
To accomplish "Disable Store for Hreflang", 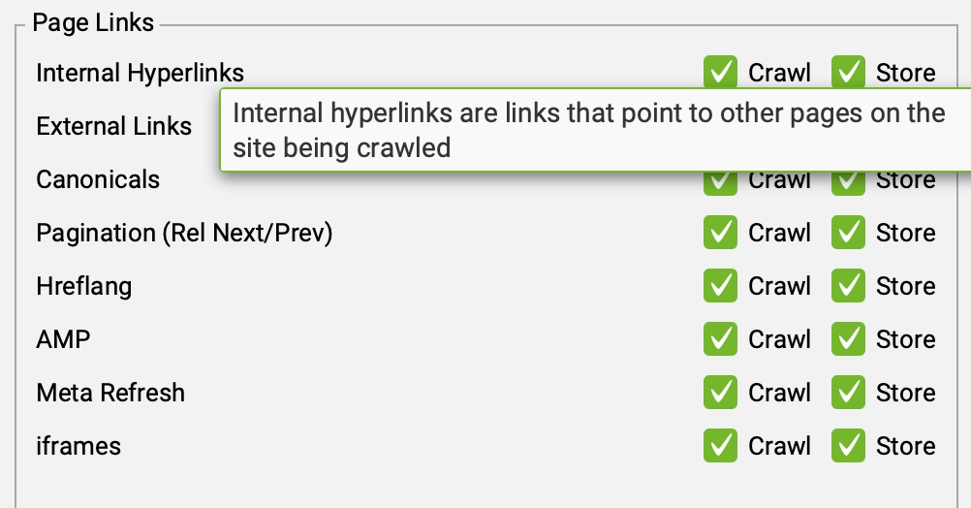I will click(x=848, y=286).
